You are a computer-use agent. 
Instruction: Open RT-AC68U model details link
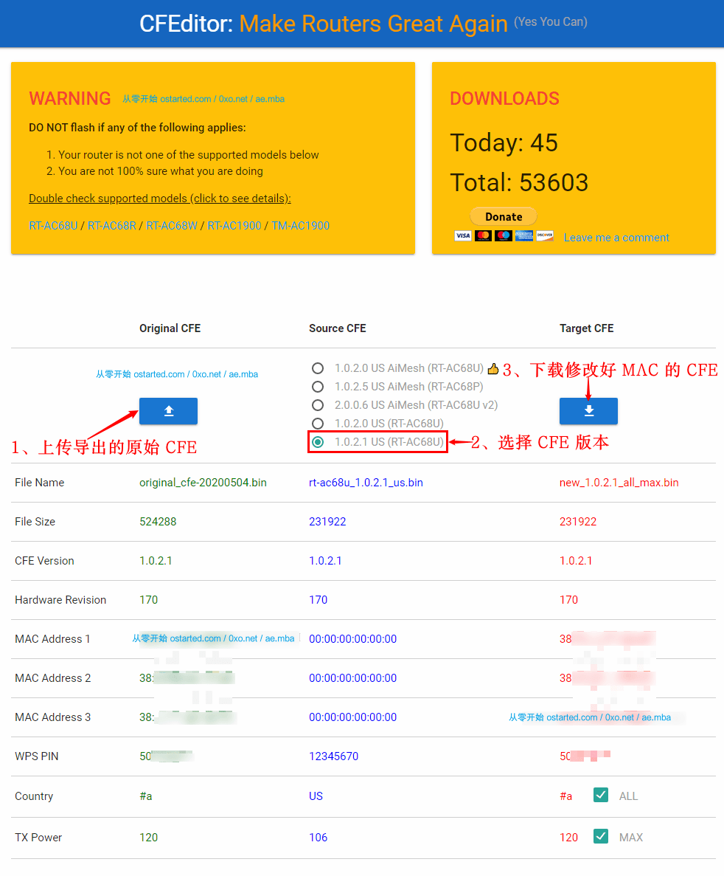pos(53,226)
